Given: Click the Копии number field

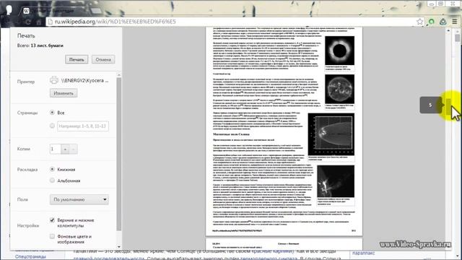Looking at the screenshot, I should (56, 149).
